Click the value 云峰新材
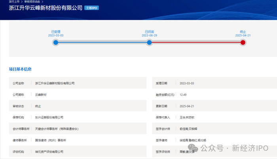The height and width of the screenshot is (159, 277). [x=41, y=95]
